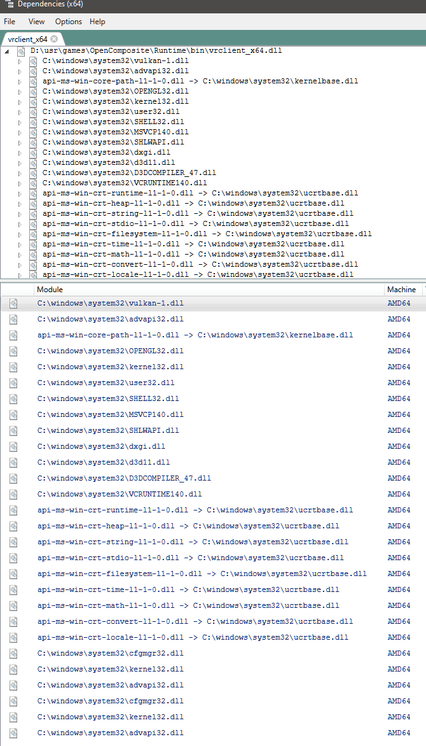Screen dimensions: 426x746
Task: Select module list row C:\windows\system32\d3d11.dll
Action: 213,463
